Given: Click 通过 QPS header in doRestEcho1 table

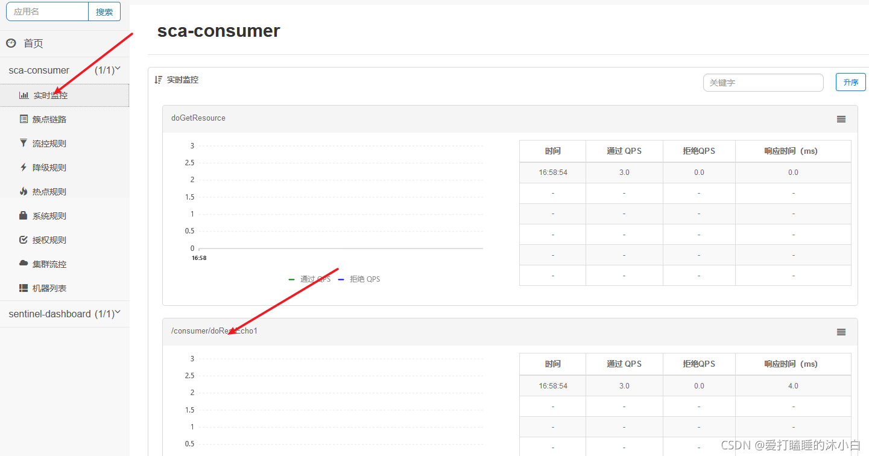Looking at the screenshot, I should pyautogui.click(x=624, y=364).
